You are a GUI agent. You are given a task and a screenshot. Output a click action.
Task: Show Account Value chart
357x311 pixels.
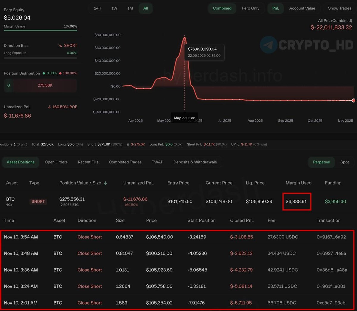(x=302, y=8)
